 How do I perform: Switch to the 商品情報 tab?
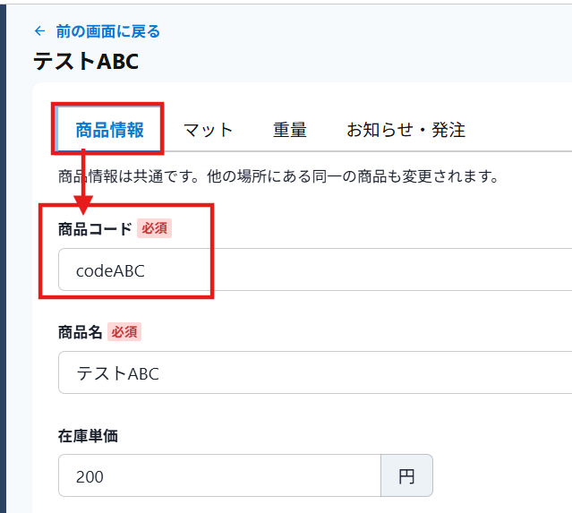(109, 130)
